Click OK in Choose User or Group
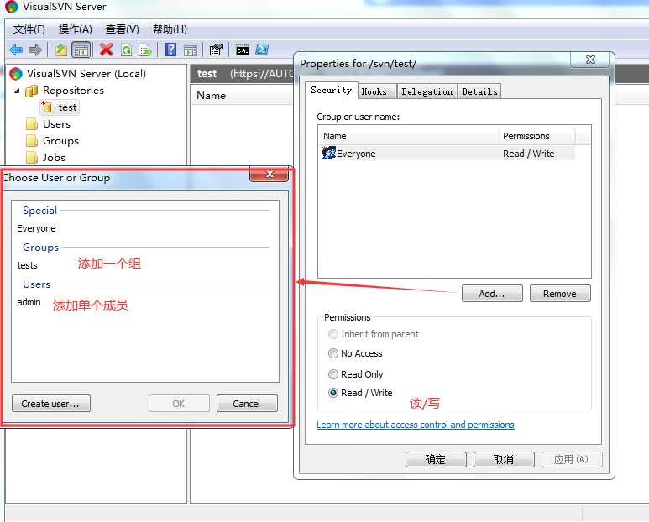649x522 pixels. click(179, 404)
